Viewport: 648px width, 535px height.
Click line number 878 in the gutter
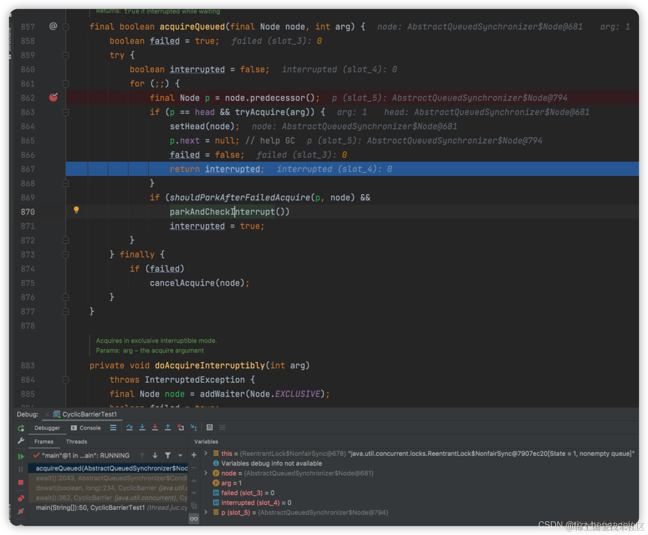(28, 326)
